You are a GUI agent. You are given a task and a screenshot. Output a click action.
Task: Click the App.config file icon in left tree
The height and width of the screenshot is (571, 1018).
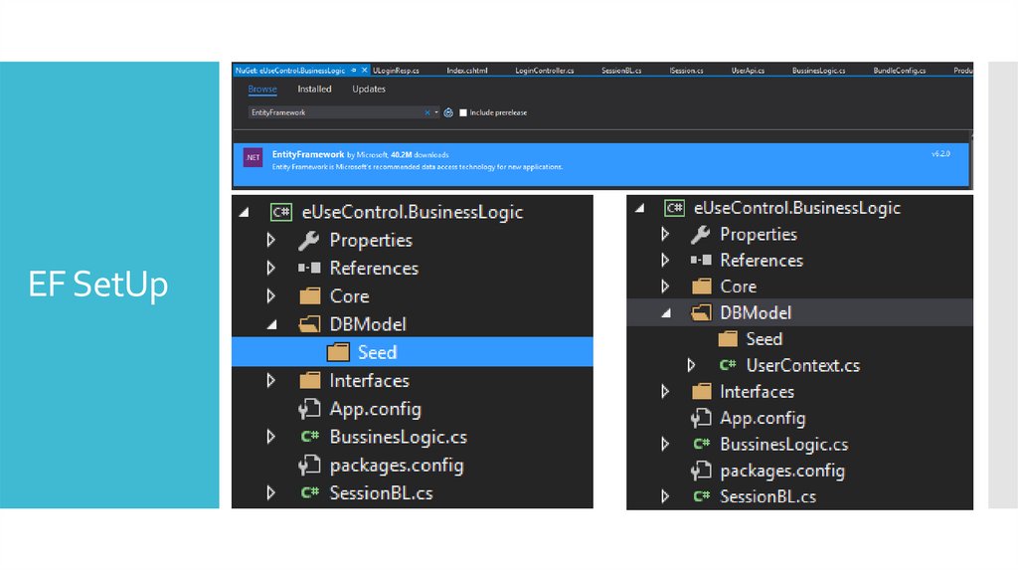(x=309, y=409)
